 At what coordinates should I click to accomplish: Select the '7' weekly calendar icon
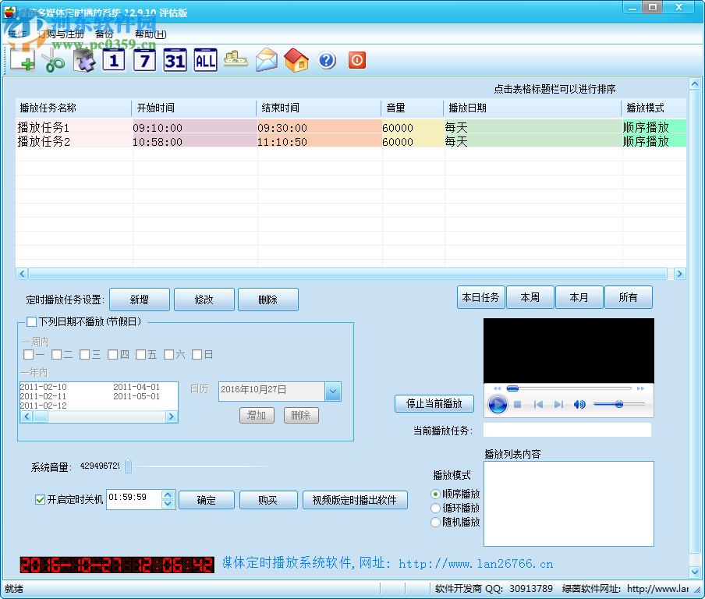tap(143, 60)
